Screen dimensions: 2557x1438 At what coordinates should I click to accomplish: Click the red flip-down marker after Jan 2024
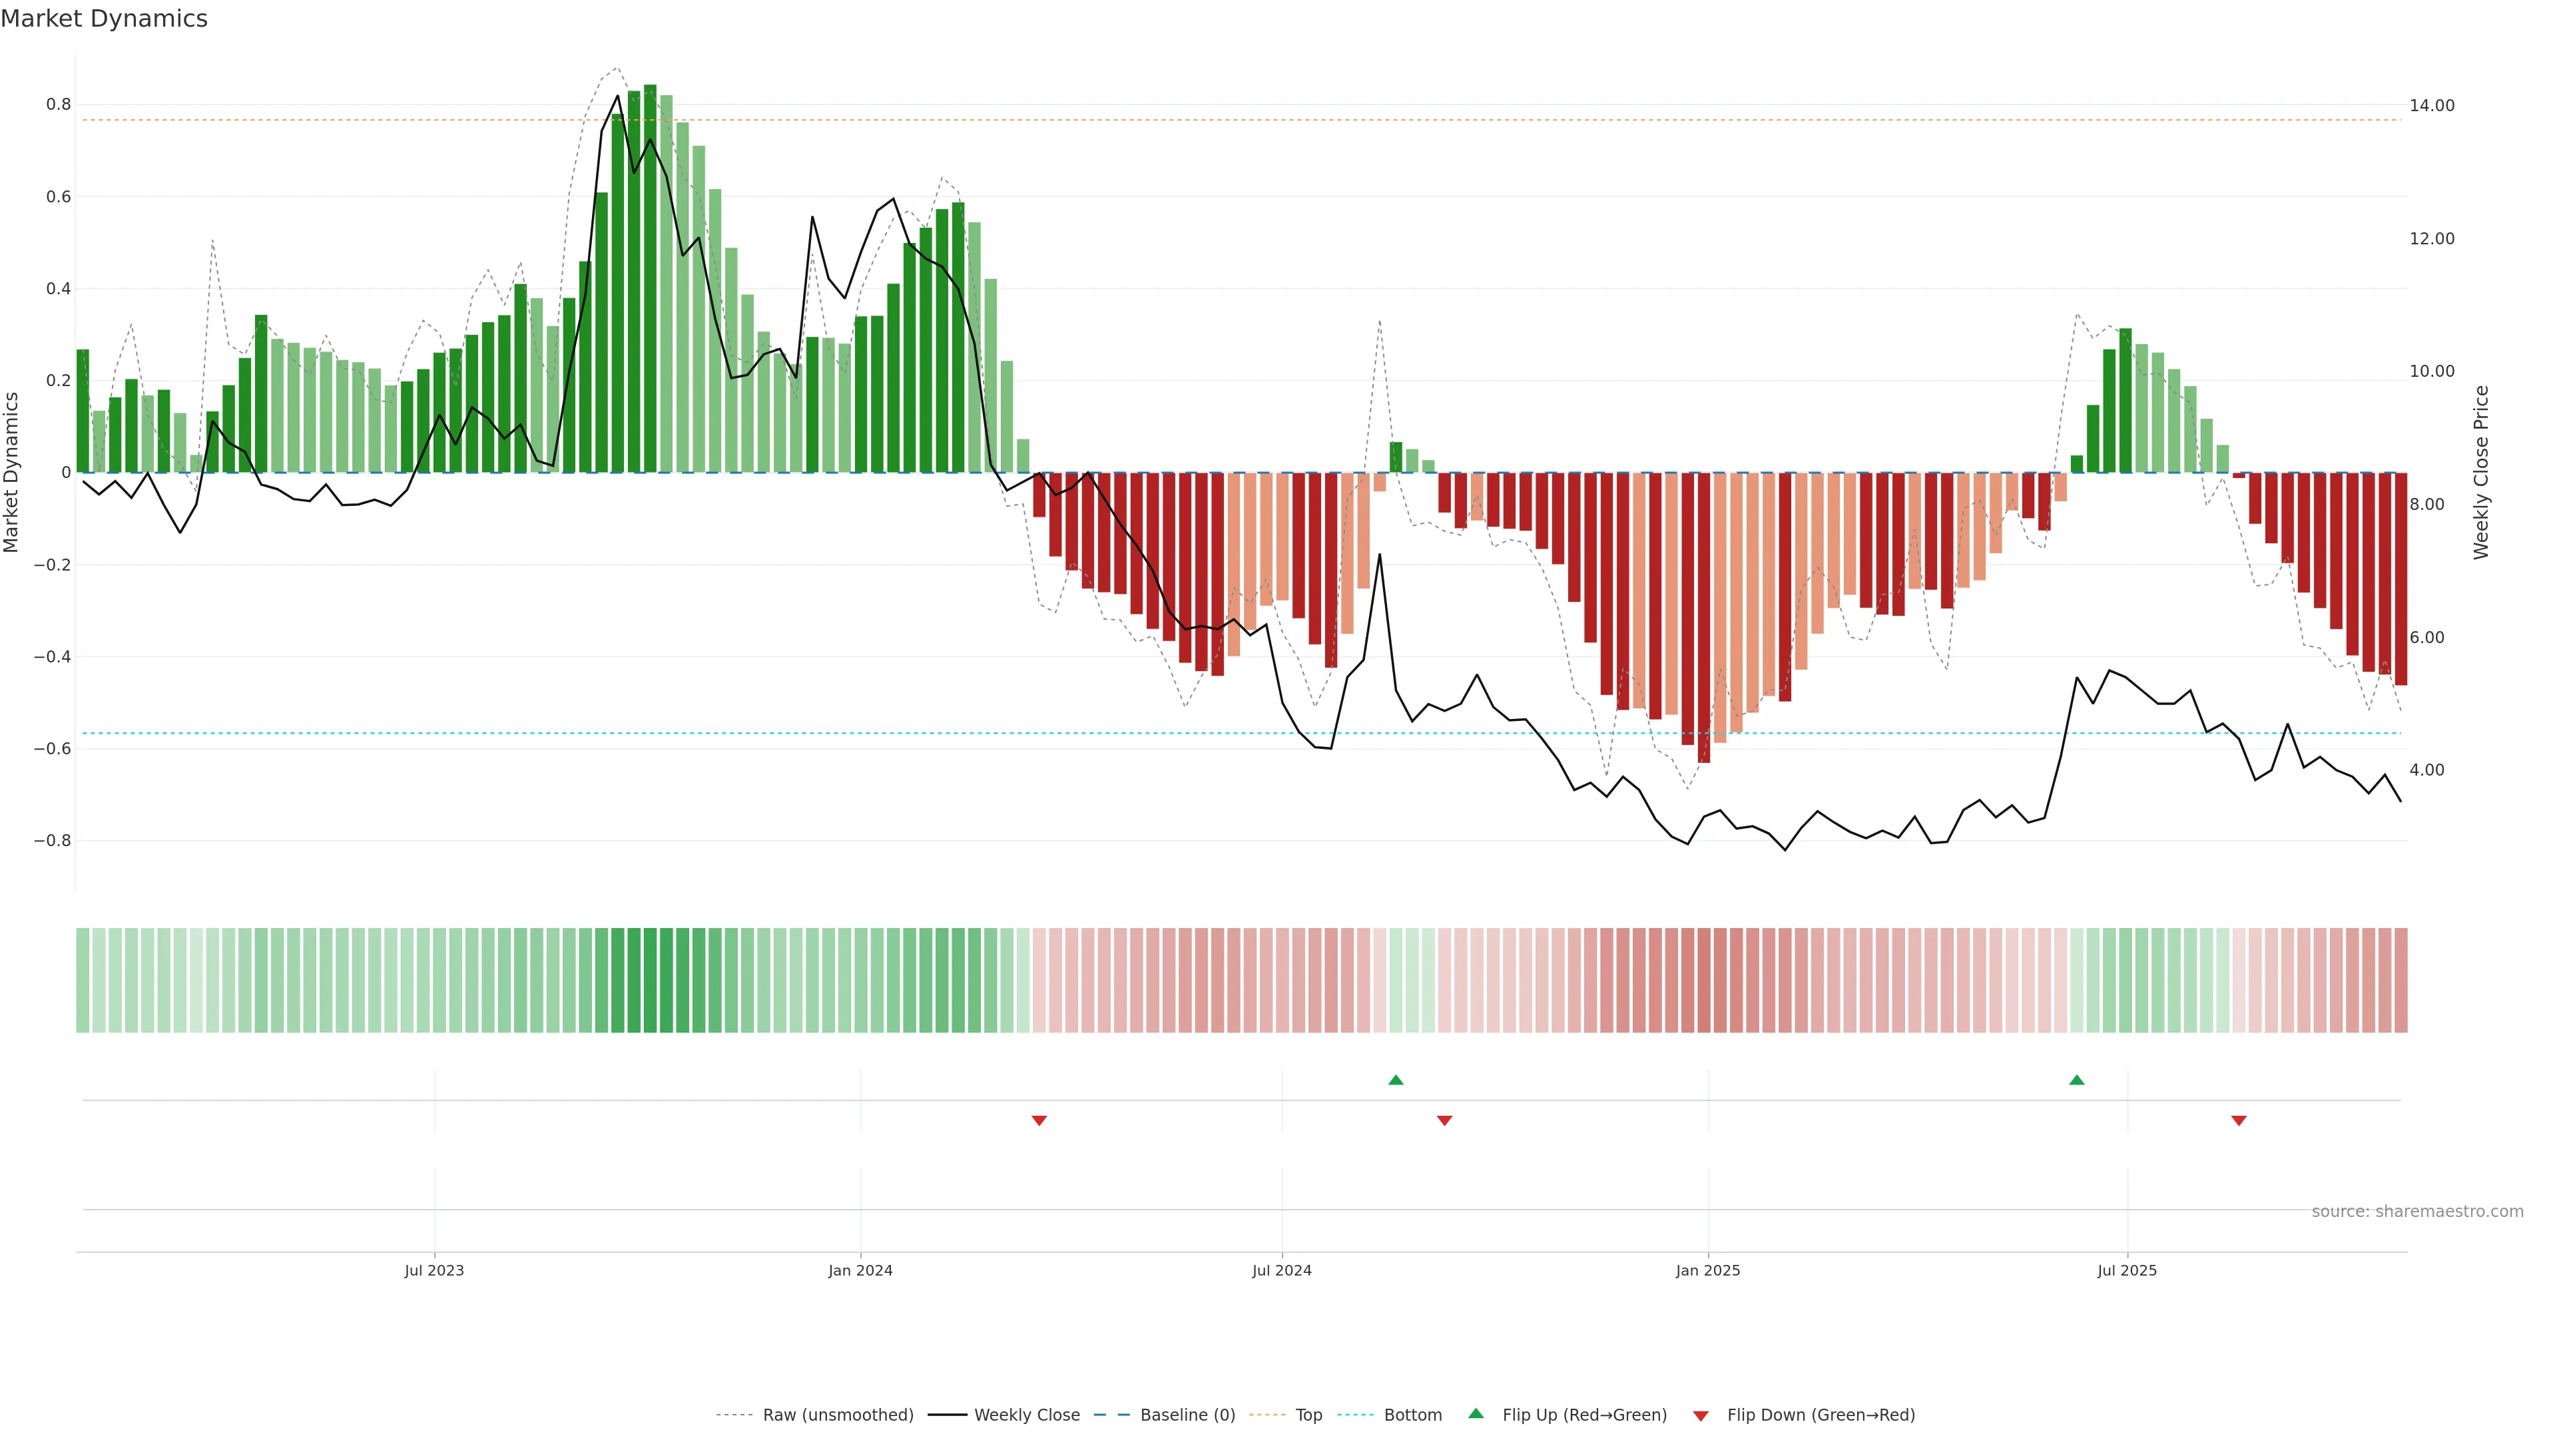1039,1120
